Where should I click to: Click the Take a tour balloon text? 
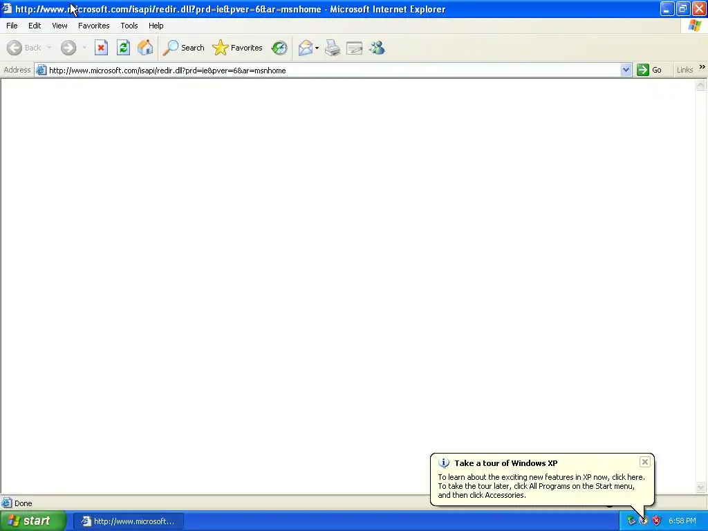tap(505, 463)
